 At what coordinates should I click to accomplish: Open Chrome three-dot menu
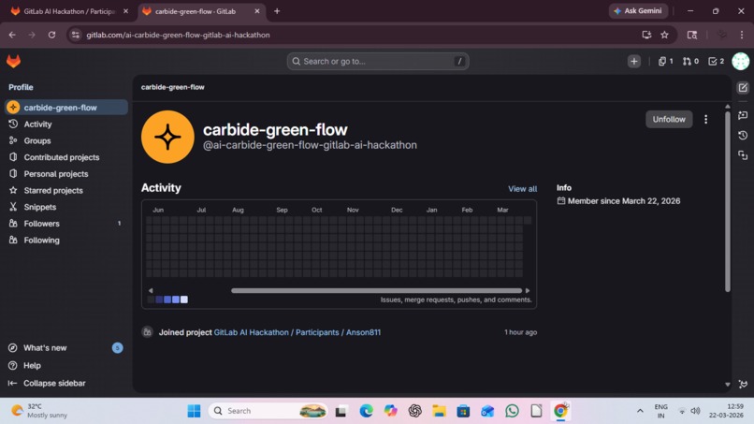point(742,35)
